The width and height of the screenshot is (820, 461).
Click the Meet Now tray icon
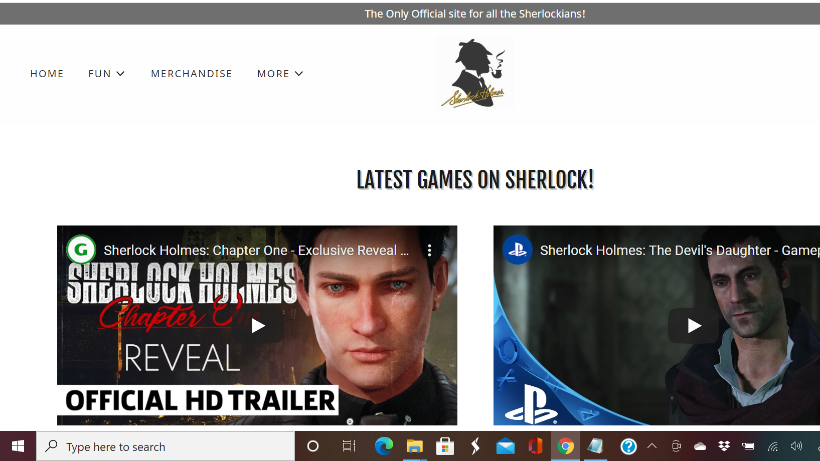[x=676, y=446]
